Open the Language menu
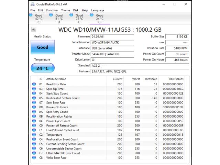Screen dimensions: 220x165 click(x=98, y=10)
